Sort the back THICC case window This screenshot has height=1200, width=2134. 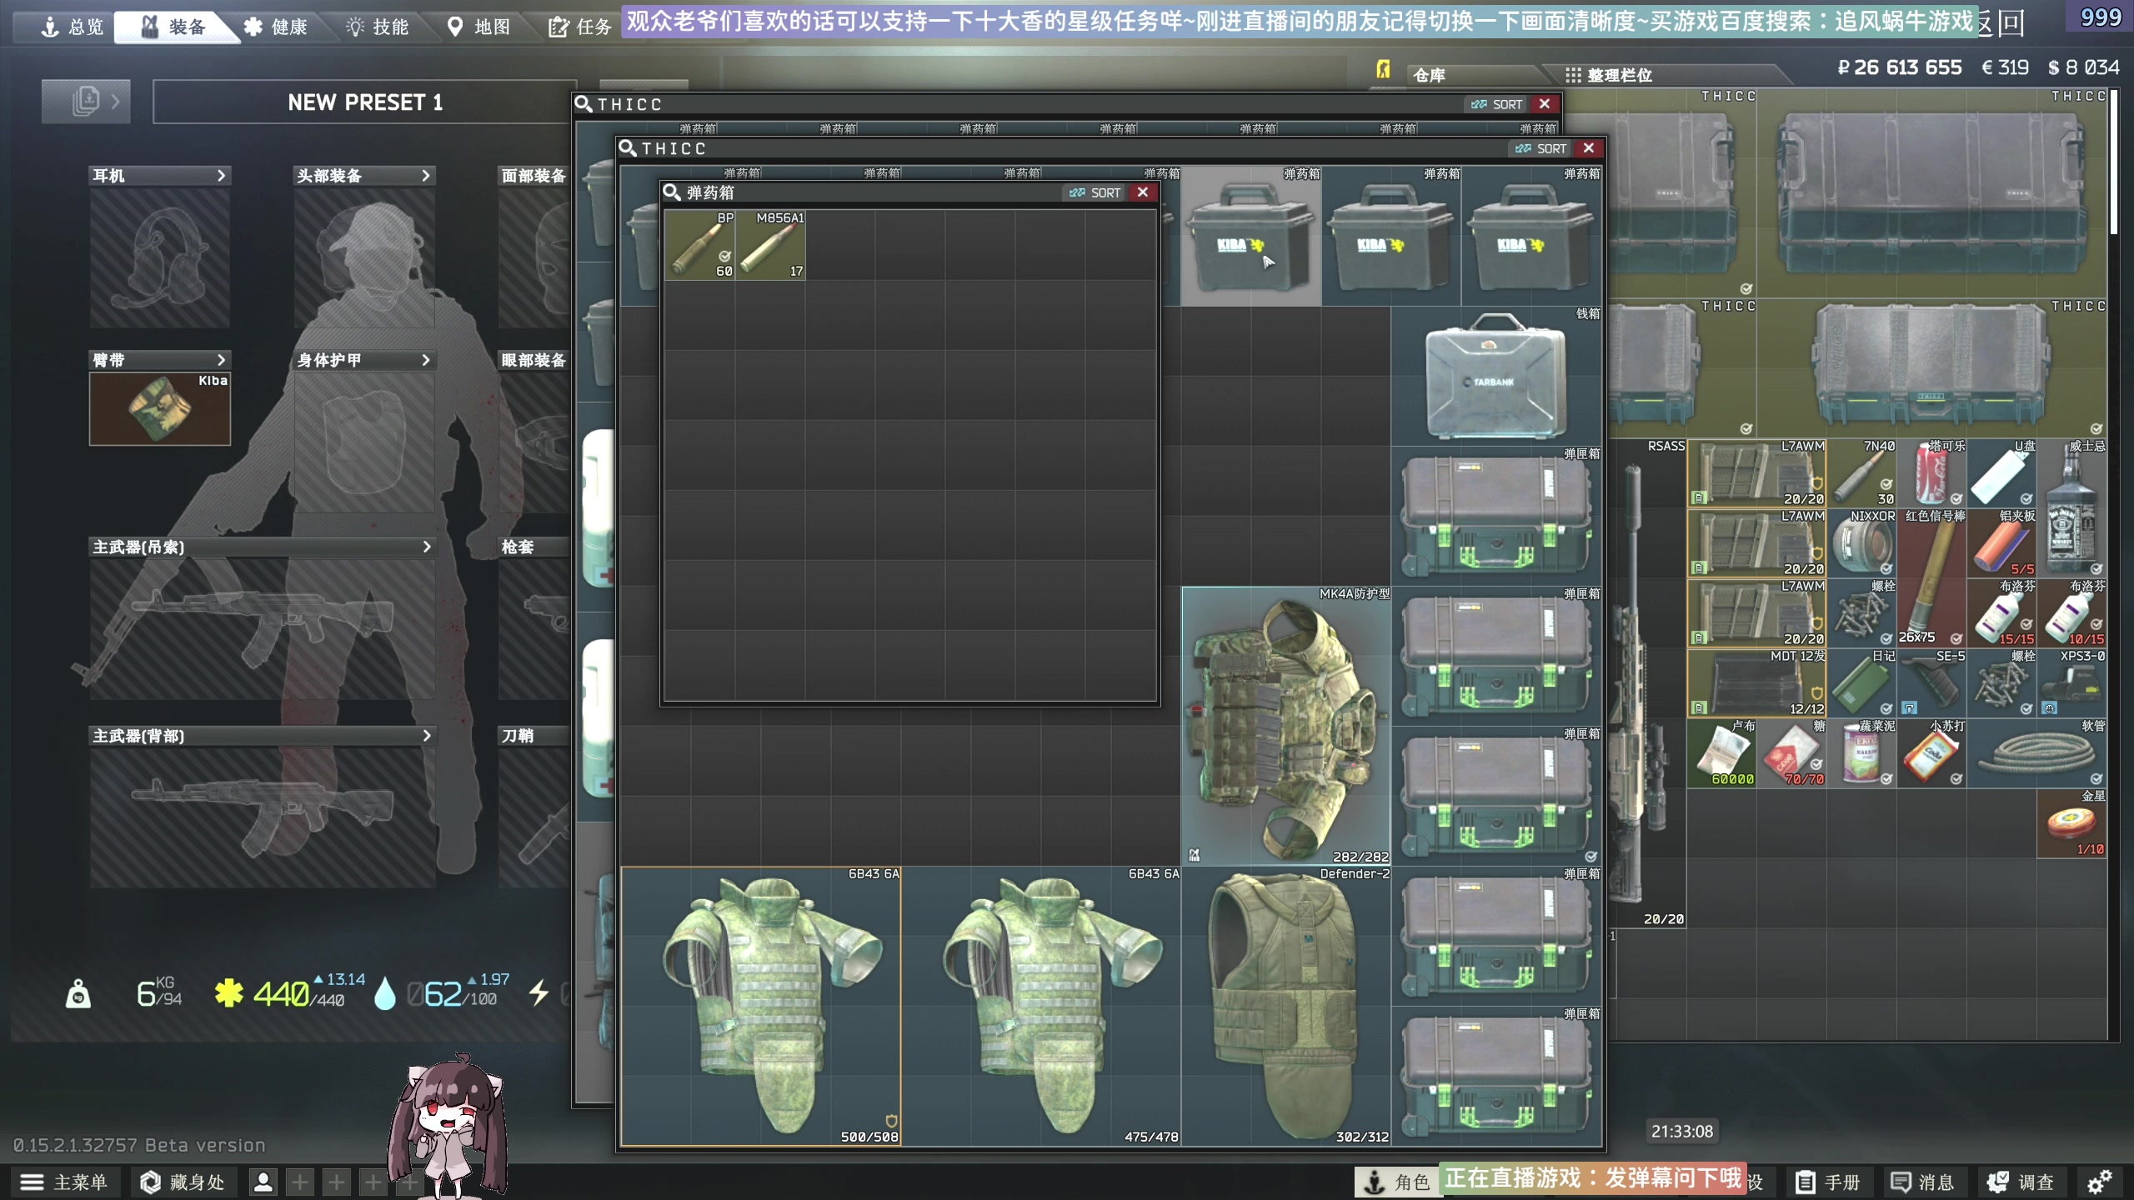(1496, 104)
